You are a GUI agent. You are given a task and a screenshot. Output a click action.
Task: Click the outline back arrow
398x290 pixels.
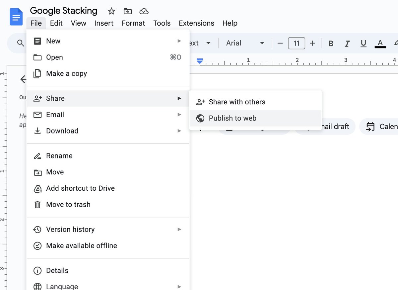click(x=23, y=79)
